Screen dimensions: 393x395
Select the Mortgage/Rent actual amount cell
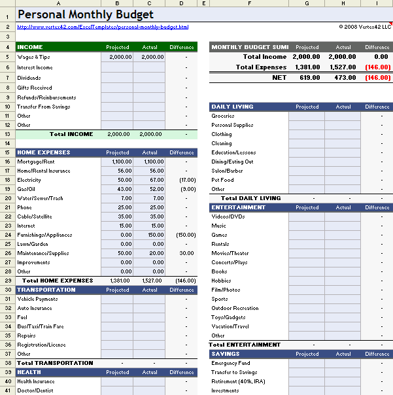pos(149,162)
